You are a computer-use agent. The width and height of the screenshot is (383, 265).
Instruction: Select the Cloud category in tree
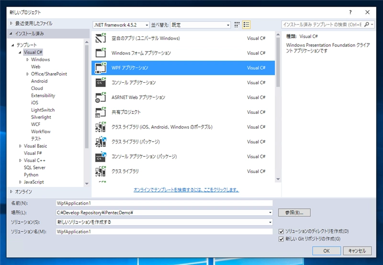(x=37, y=88)
